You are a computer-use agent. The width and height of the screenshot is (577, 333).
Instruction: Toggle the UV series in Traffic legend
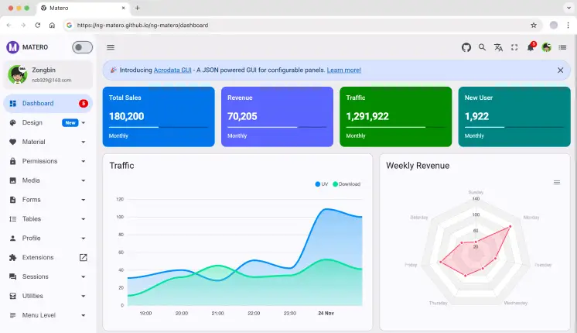tap(321, 184)
